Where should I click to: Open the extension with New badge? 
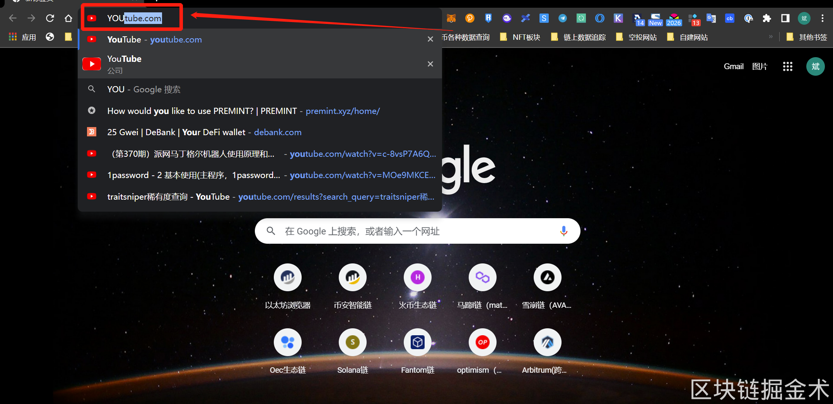(x=655, y=19)
